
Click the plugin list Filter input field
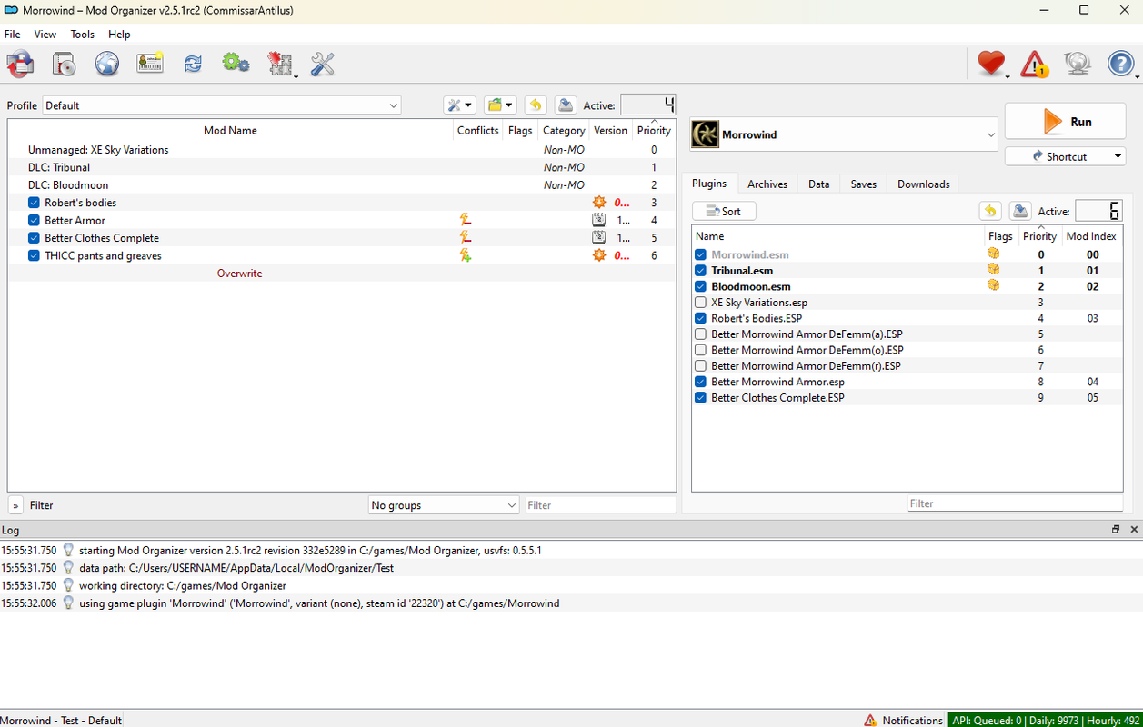click(1016, 503)
